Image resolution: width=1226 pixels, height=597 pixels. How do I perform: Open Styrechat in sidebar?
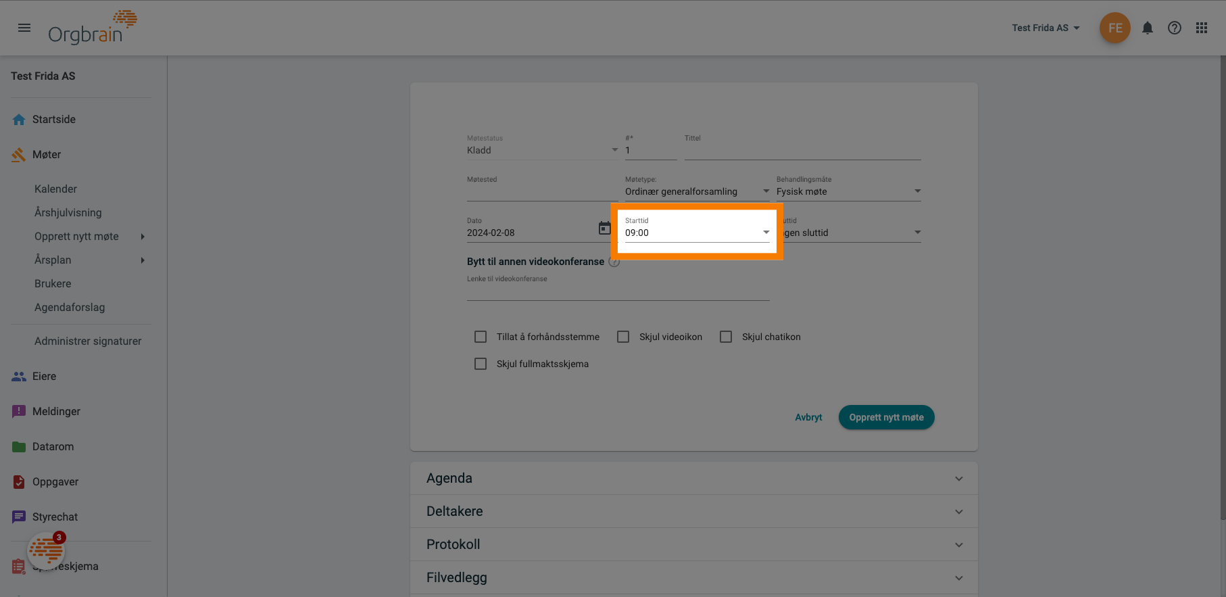(55, 517)
